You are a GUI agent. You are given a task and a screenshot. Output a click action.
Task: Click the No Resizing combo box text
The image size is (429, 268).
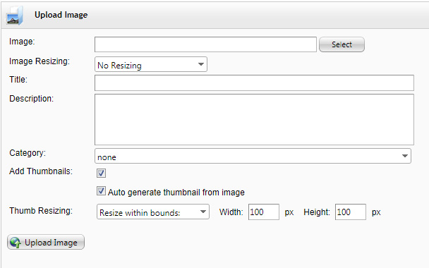tap(119, 66)
